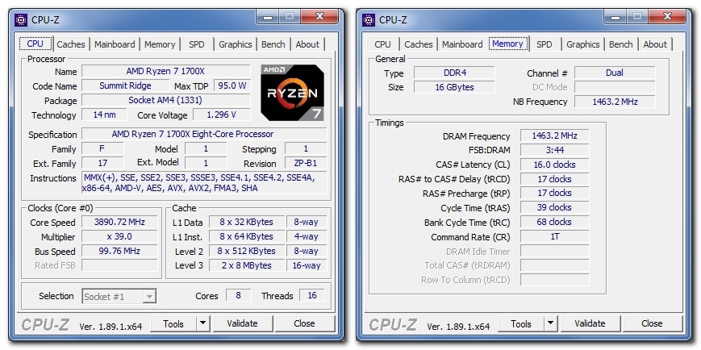Open SPD tab in left CPU-Z window

[x=196, y=44]
